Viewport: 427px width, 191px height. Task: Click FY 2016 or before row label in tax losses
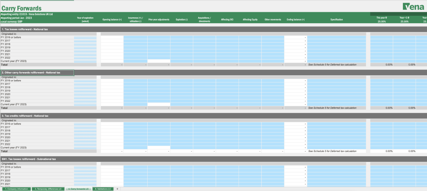point(11,37)
